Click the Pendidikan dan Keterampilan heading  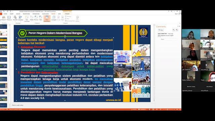pyautogui.click(x=39, y=73)
